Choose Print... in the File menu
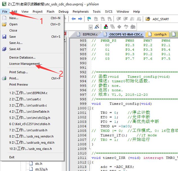The height and width of the screenshot is (171, 178). [32, 78]
